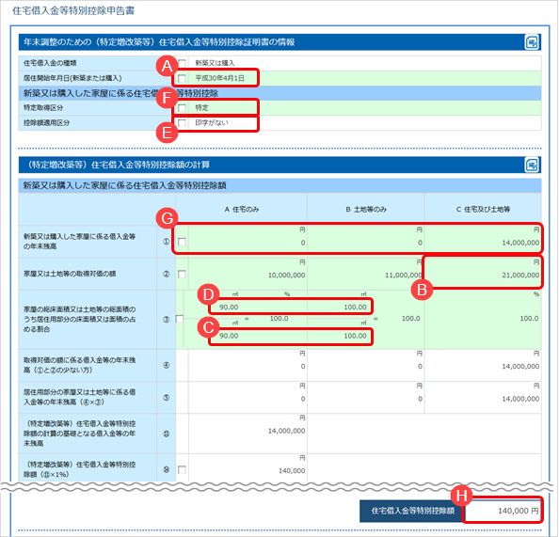Click the 10,000,000 value under A 住宅のみ

286,276
